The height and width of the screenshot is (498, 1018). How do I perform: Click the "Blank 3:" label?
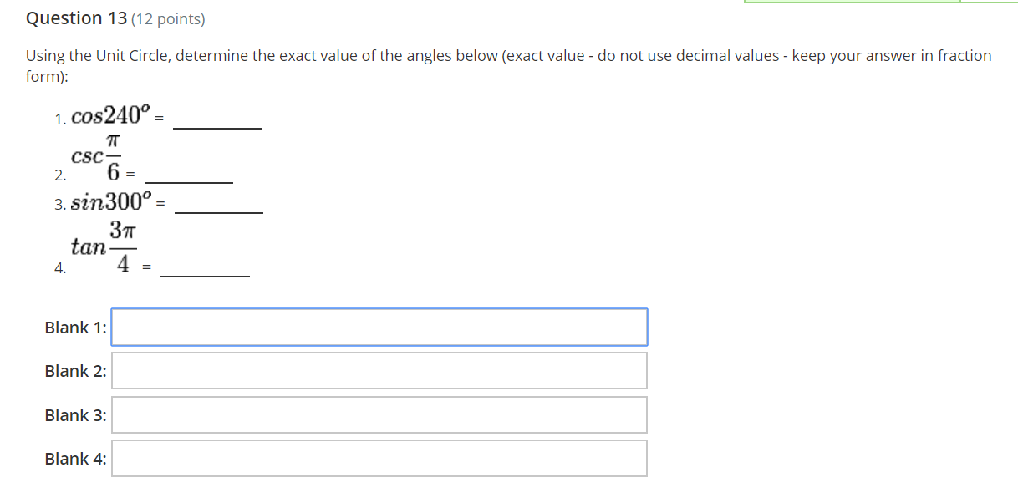click(x=75, y=415)
